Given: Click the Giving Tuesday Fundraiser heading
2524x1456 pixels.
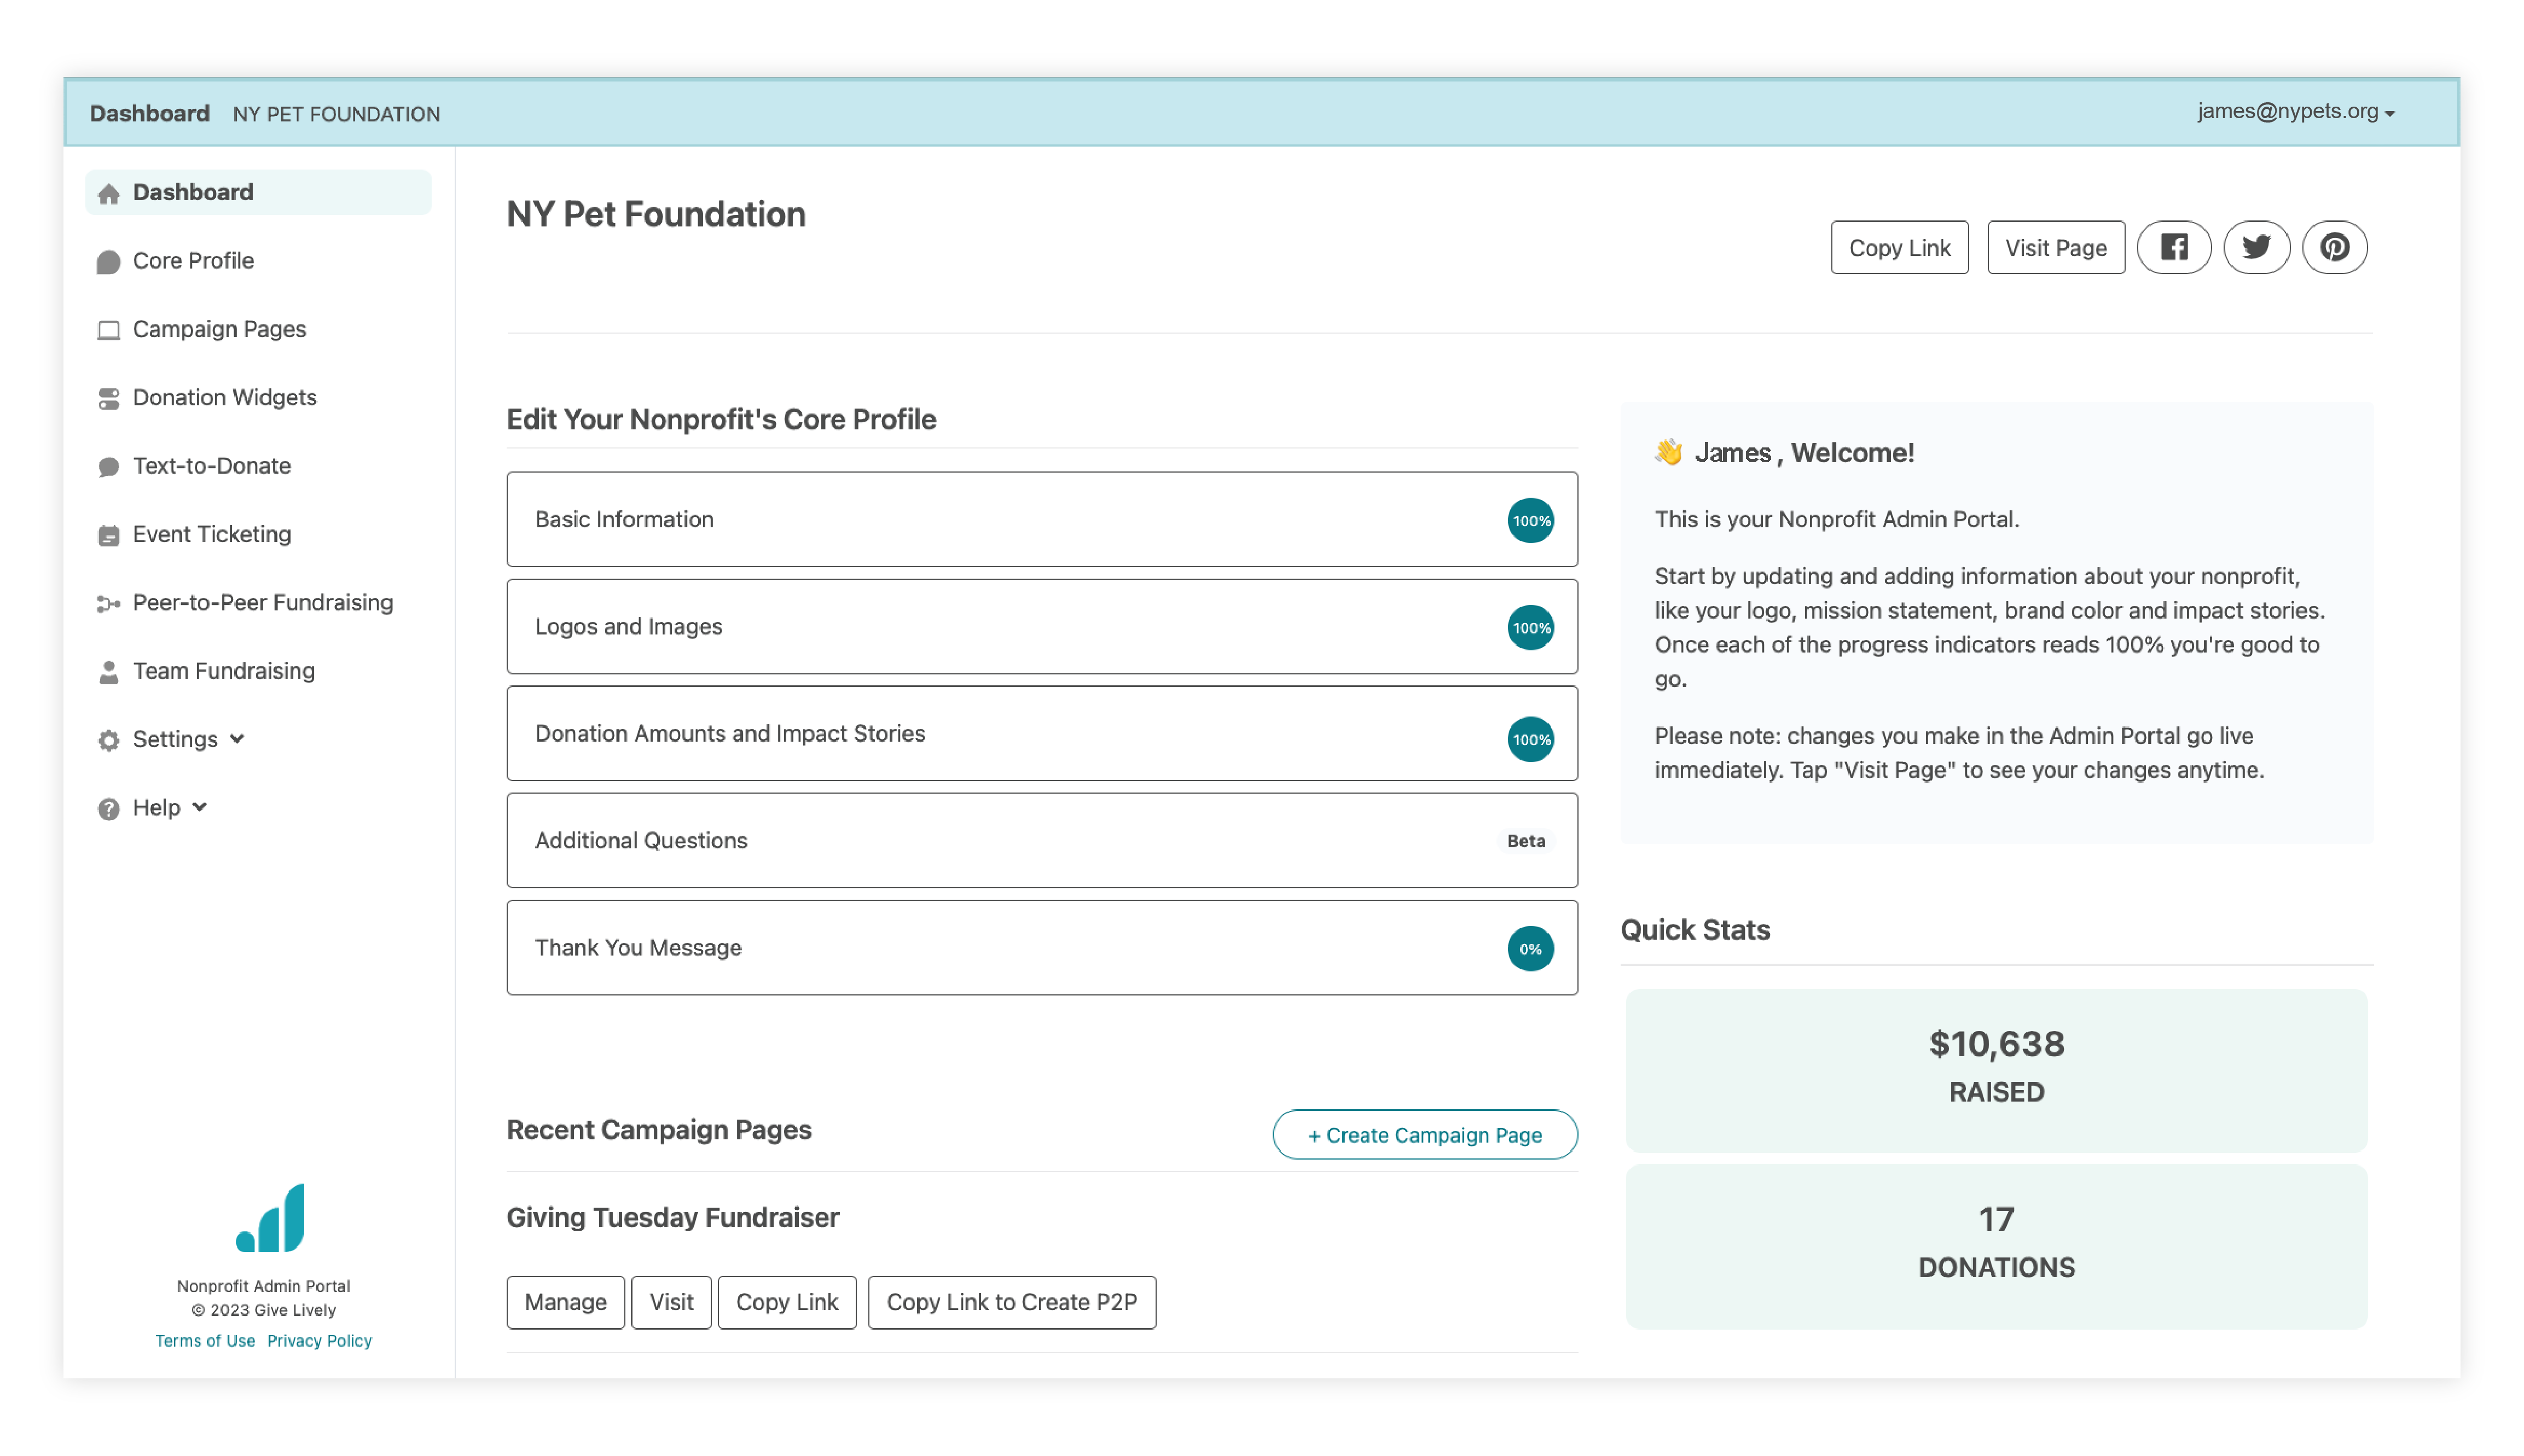Looking at the screenshot, I should 672,1217.
